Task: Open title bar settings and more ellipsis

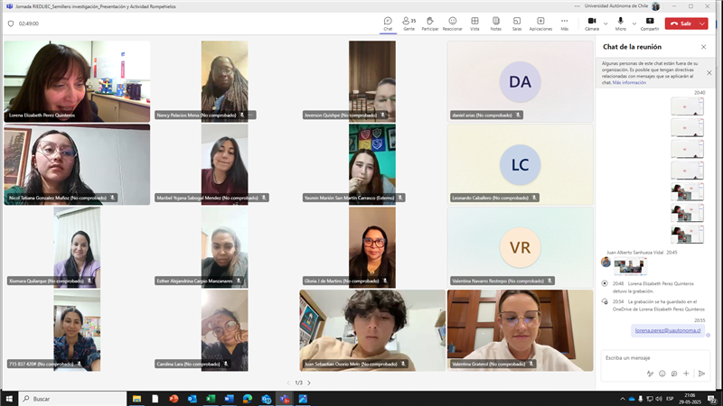Action: (x=577, y=6)
